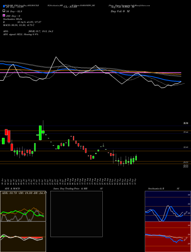Click the 'MACD: 30.58, 31.33, -0.75 C' readout

19,25
